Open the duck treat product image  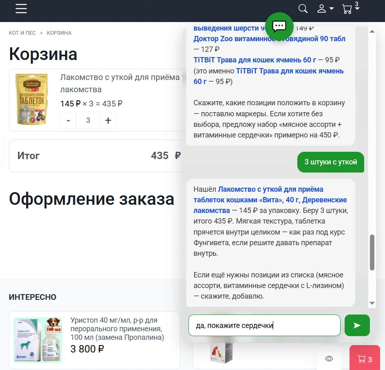[32, 99]
